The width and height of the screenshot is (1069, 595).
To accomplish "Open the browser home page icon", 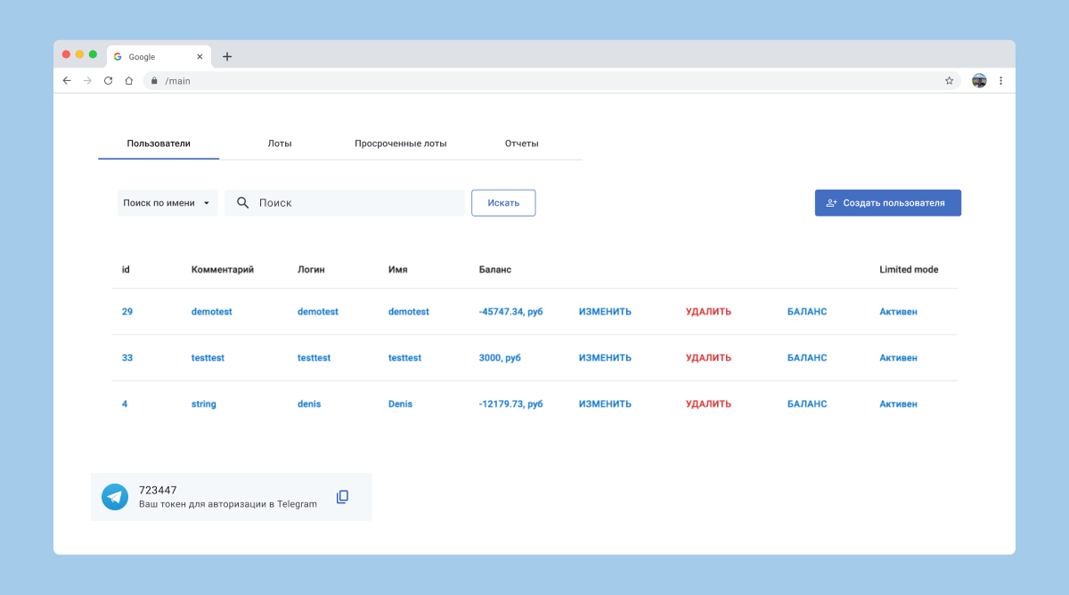I will [128, 80].
